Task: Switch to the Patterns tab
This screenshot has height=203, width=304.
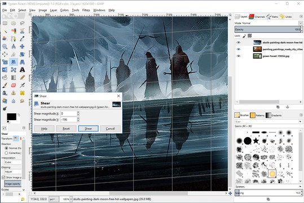Action: coord(257,115)
